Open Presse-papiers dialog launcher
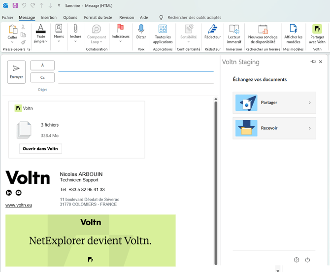Viewport: 330px width, 272px height. (x=29, y=49)
